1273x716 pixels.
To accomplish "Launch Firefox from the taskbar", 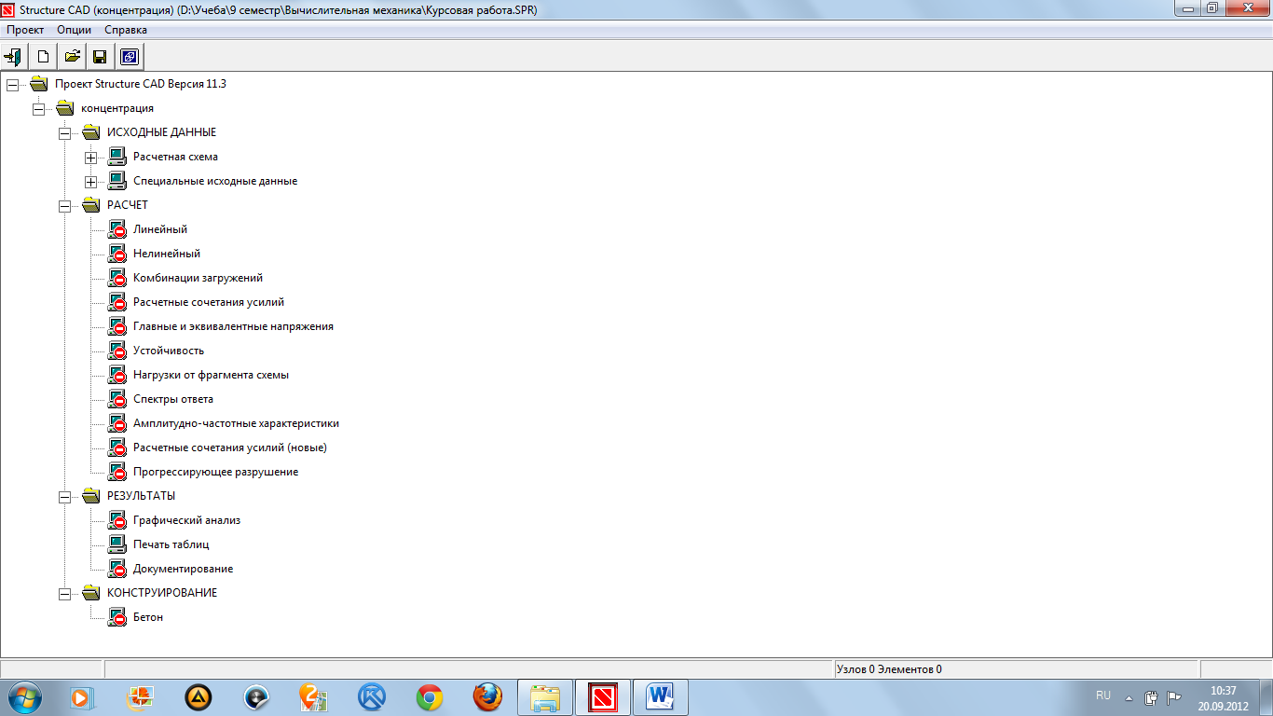I will (487, 696).
